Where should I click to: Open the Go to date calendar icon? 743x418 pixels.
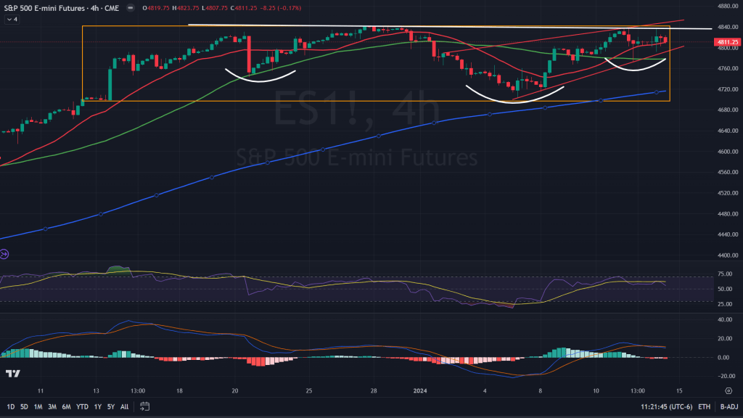tap(144, 406)
